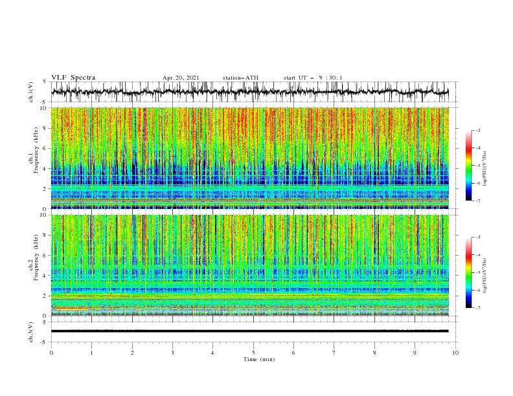Click inside the ch.1 spectrogram panel
This screenshot has width=513, height=396.
click(x=249, y=158)
